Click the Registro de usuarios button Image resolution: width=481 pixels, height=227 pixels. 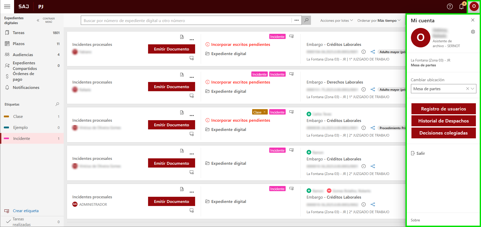[x=443, y=109]
